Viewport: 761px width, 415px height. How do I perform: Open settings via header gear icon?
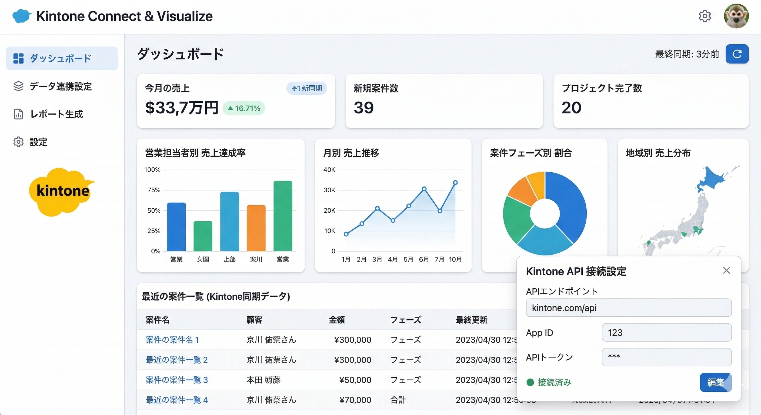(x=705, y=16)
